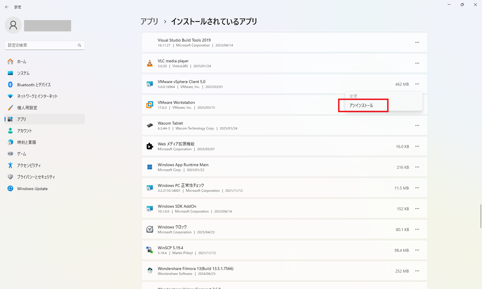Open プライバシーとセキュリティ settings

(x=45, y=177)
